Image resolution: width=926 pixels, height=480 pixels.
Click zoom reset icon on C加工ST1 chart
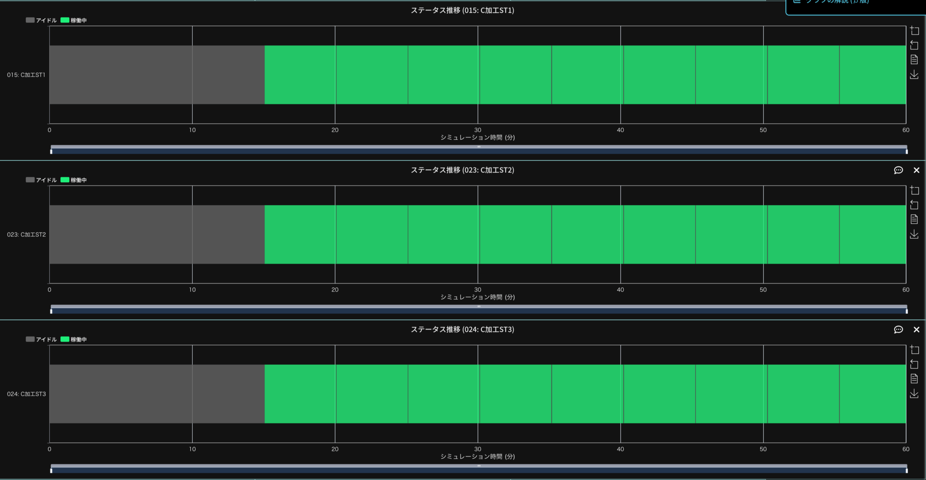point(914,45)
